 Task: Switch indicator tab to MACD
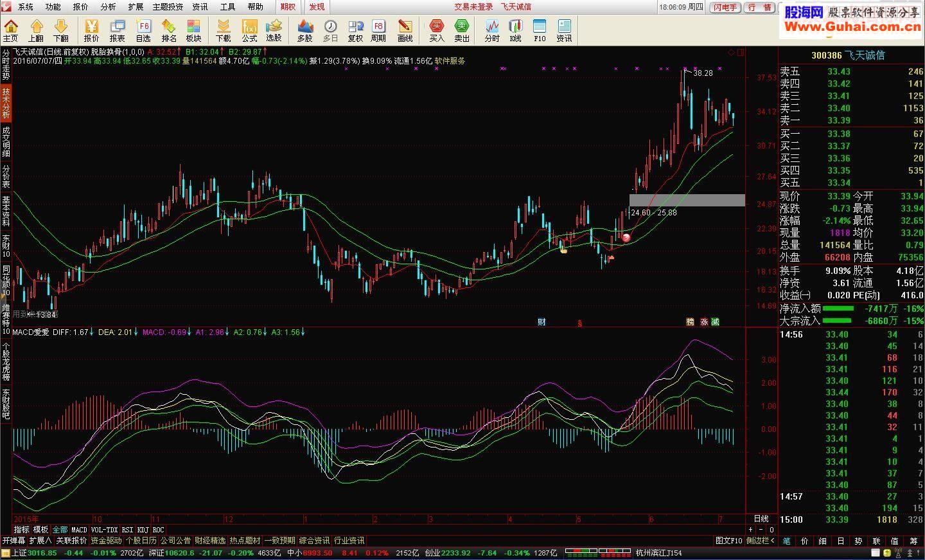coord(78,530)
